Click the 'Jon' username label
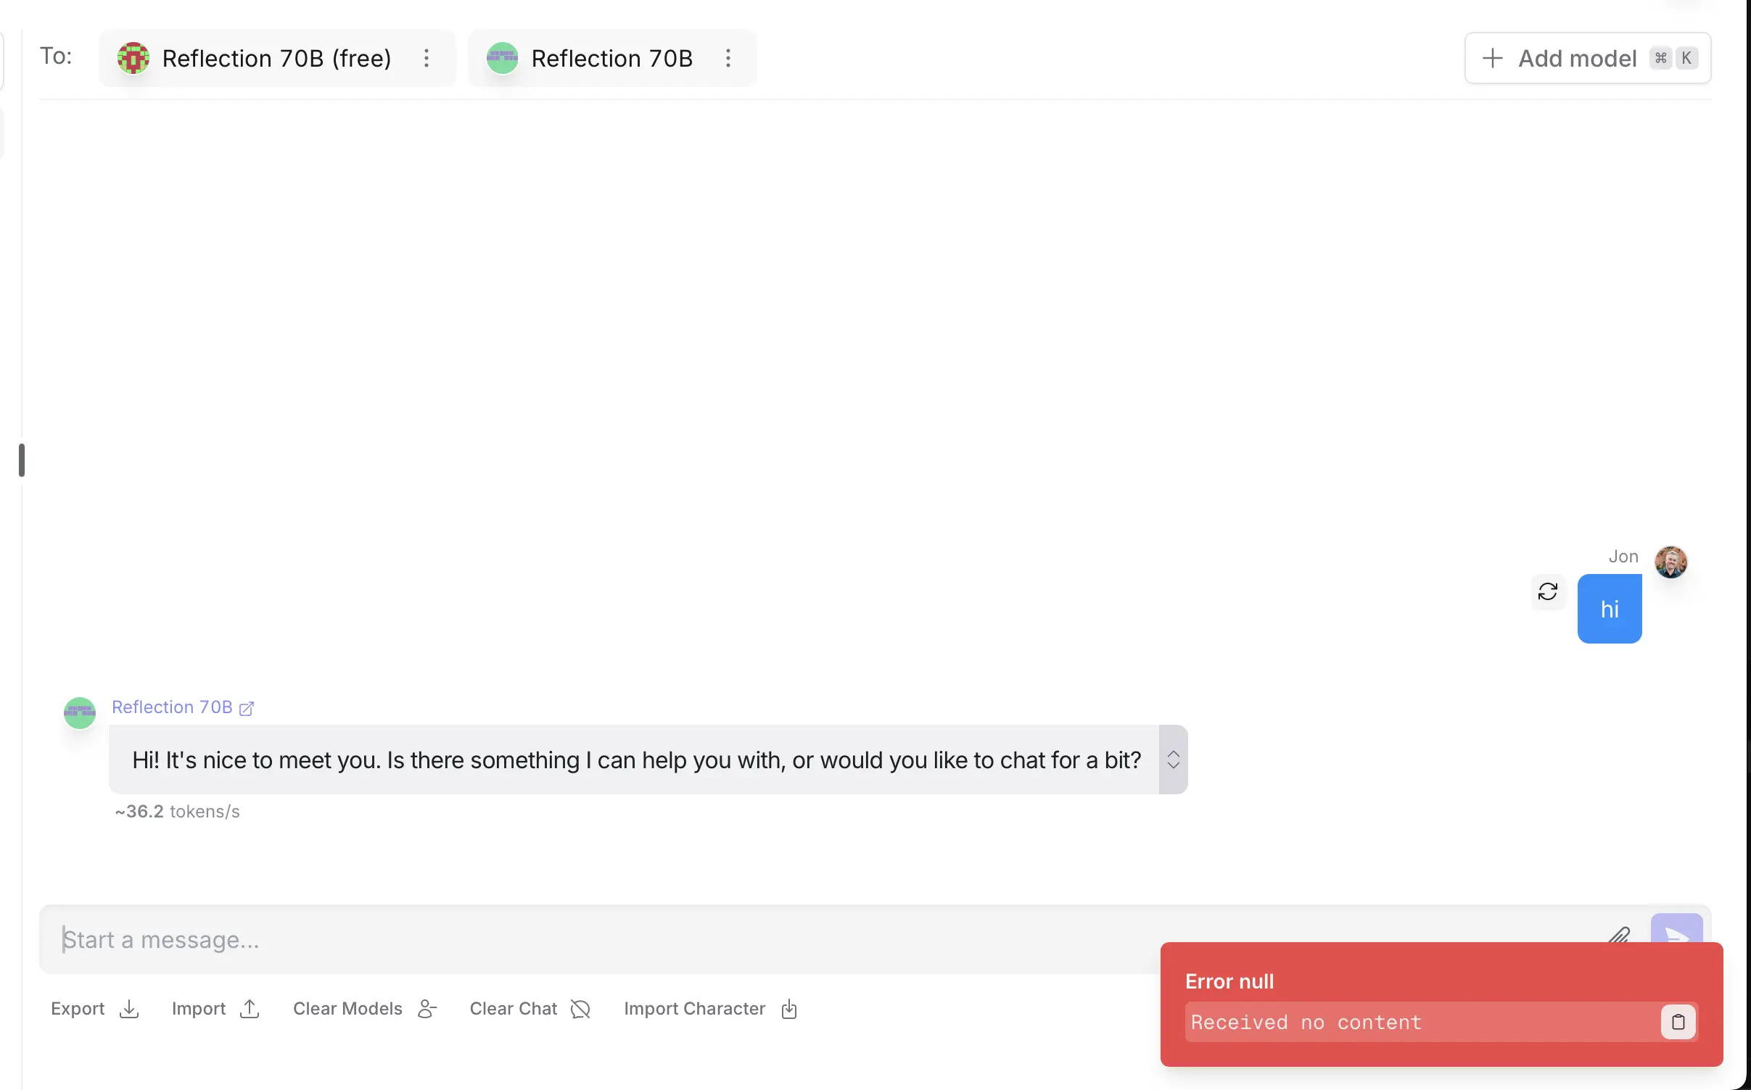This screenshot has height=1090, width=1751. [x=1623, y=556]
